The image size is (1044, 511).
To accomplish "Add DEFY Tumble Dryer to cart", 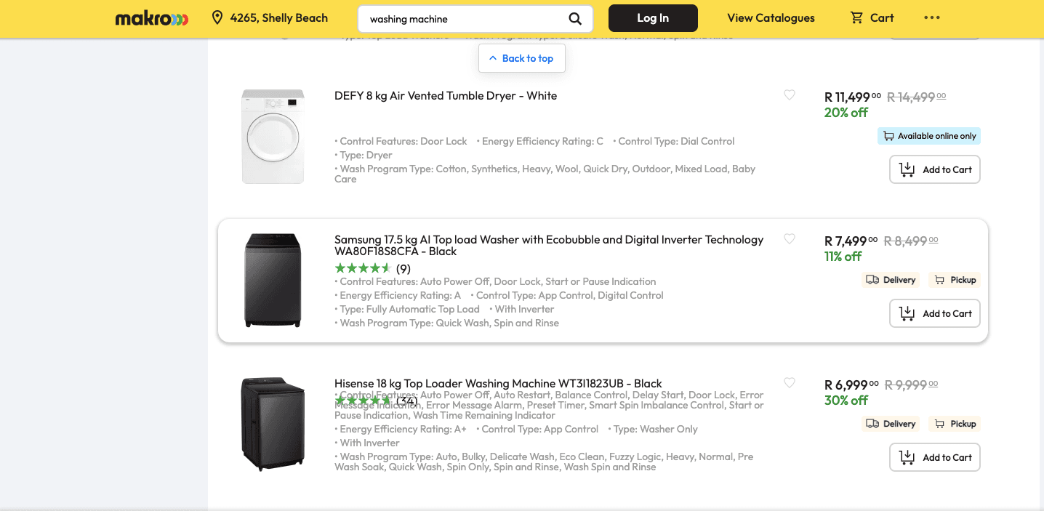I will [935, 169].
